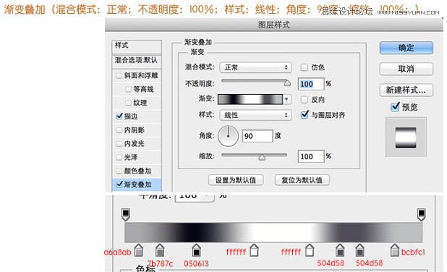The height and width of the screenshot is (272, 447).
Task: Enable the 颜色叠加 checkbox
Action: pyautogui.click(x=119, y=171)
